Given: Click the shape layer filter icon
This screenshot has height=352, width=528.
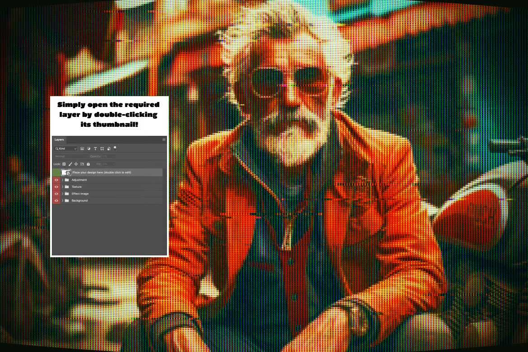Looking at the screenshot, I should point(102,148).
